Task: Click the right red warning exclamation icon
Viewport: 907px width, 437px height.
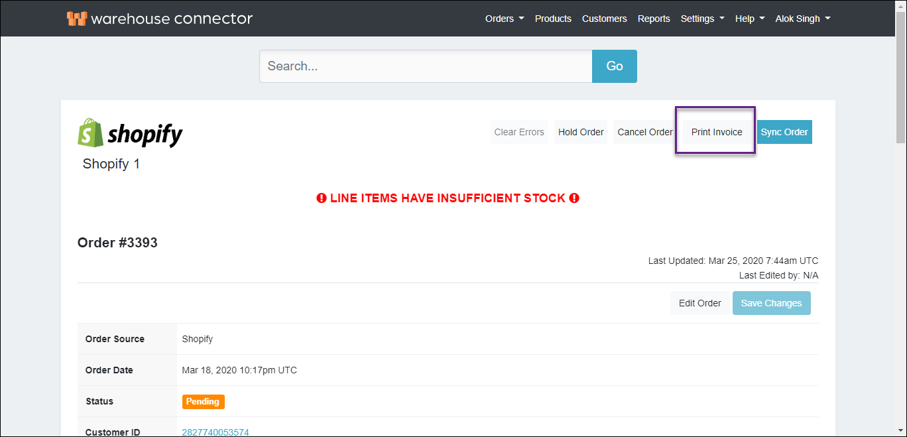Action: pos(574,198)
